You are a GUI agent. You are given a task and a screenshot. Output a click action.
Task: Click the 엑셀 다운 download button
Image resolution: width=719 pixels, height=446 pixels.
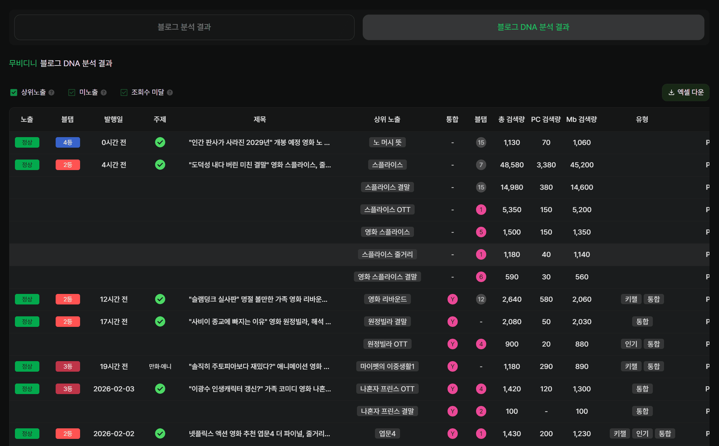686,92
